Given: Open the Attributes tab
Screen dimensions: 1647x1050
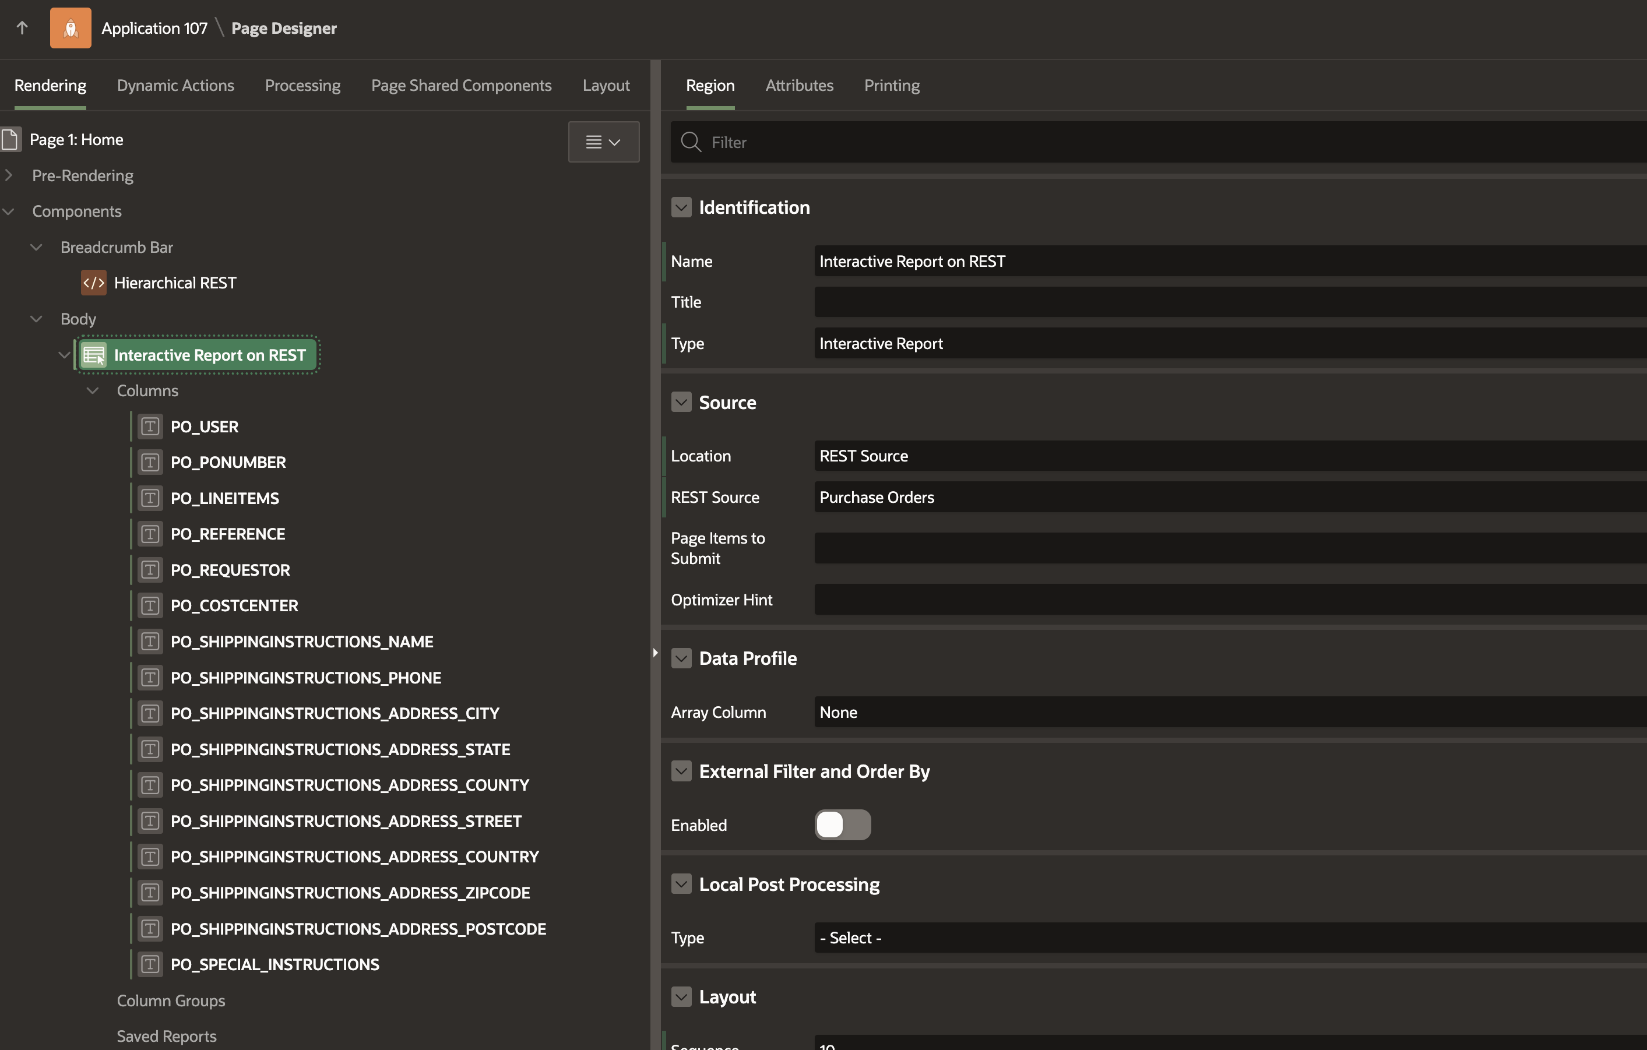Looking at the screenshot, I should click(x=799, y=86).
